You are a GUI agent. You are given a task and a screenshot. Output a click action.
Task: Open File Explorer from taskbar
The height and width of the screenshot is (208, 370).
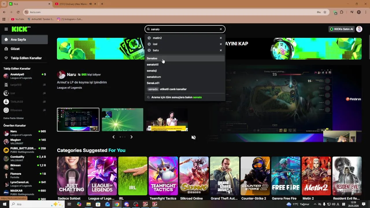click(88, 204)
